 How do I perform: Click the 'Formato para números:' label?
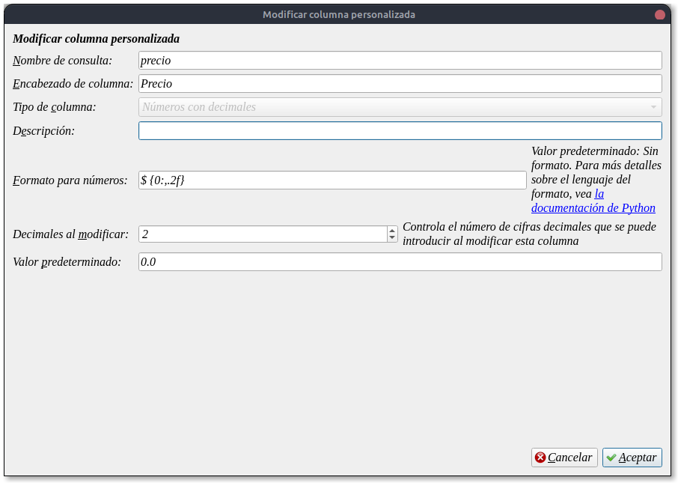(70, 180)
